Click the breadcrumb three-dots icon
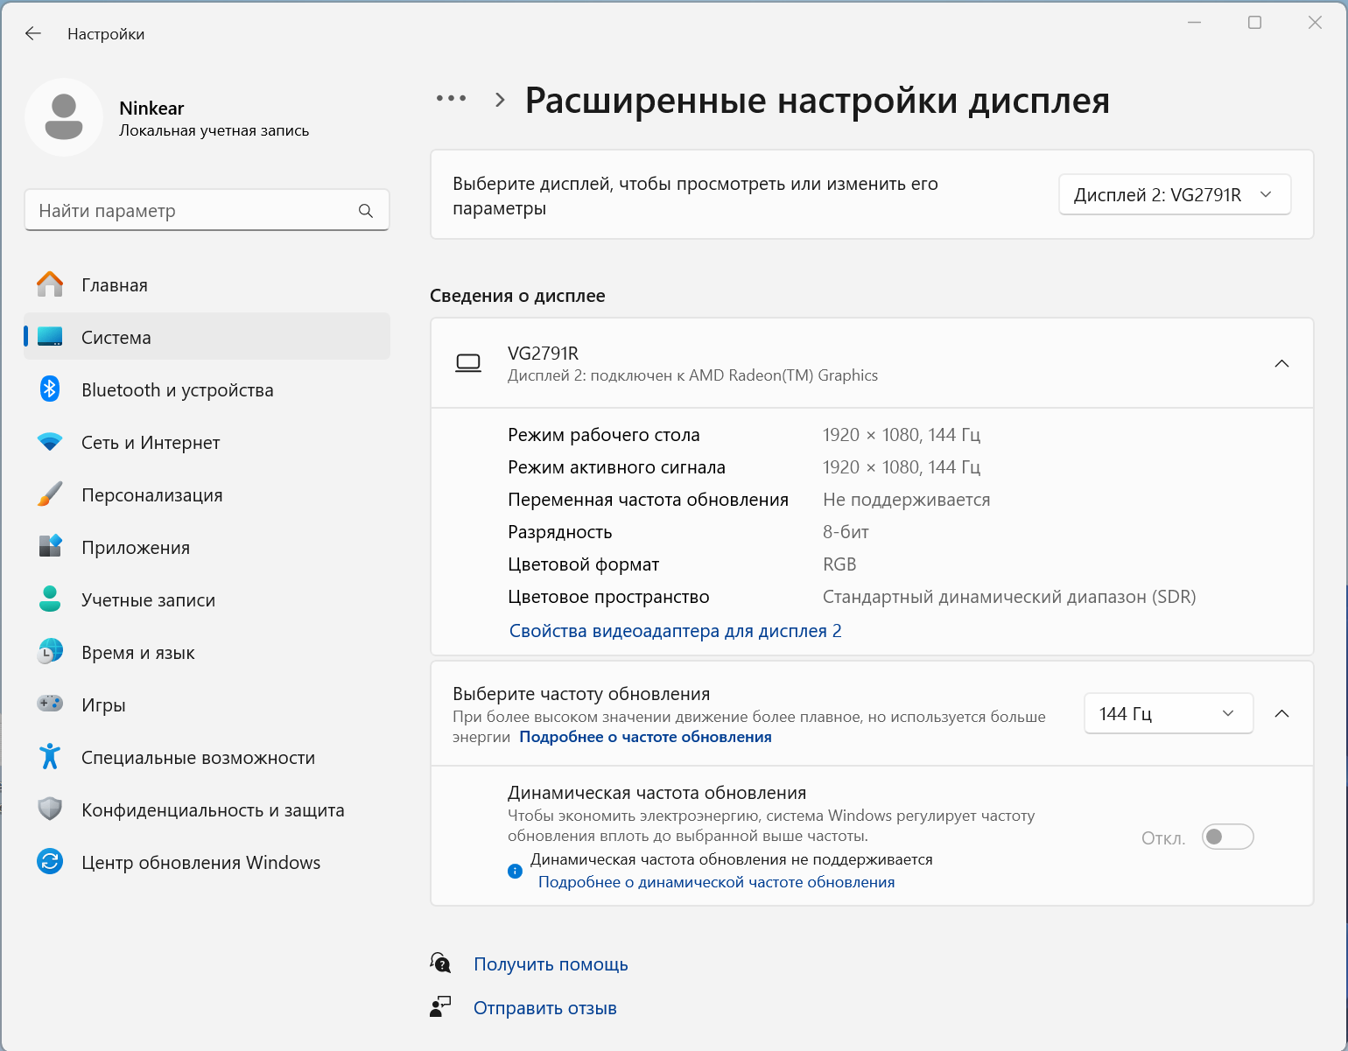Image resolution: width=1348 pixels, height=1051 pixels. pyautogui.click(x=451, y=99)
